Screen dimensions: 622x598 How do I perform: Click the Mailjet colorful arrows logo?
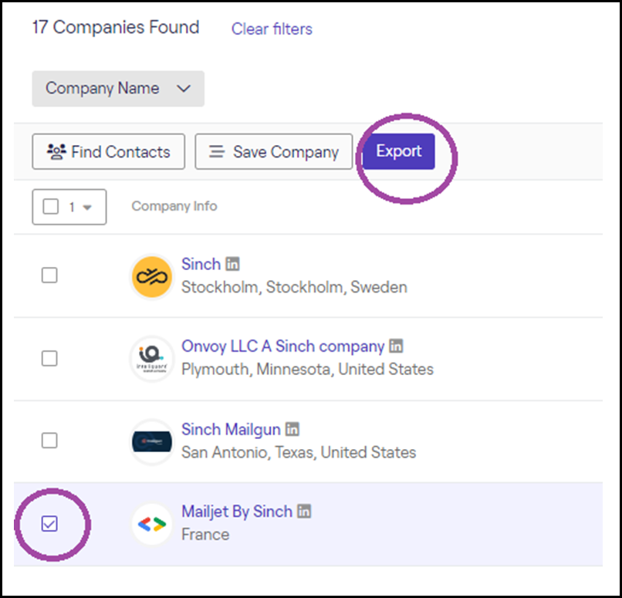[x=152, y=524]
